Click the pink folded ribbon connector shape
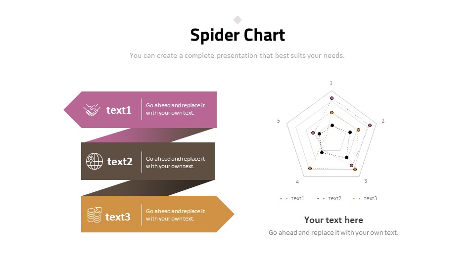The width and height of the screenshot is (475, 267). 148,135
